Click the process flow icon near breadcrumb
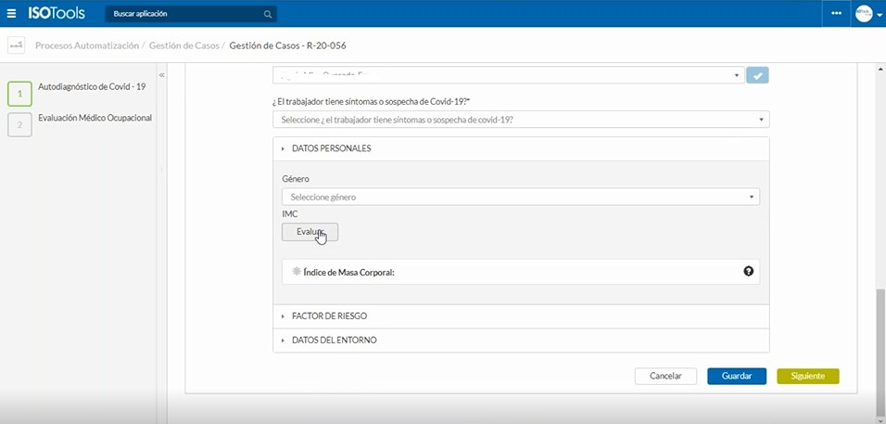 (16, 45)
